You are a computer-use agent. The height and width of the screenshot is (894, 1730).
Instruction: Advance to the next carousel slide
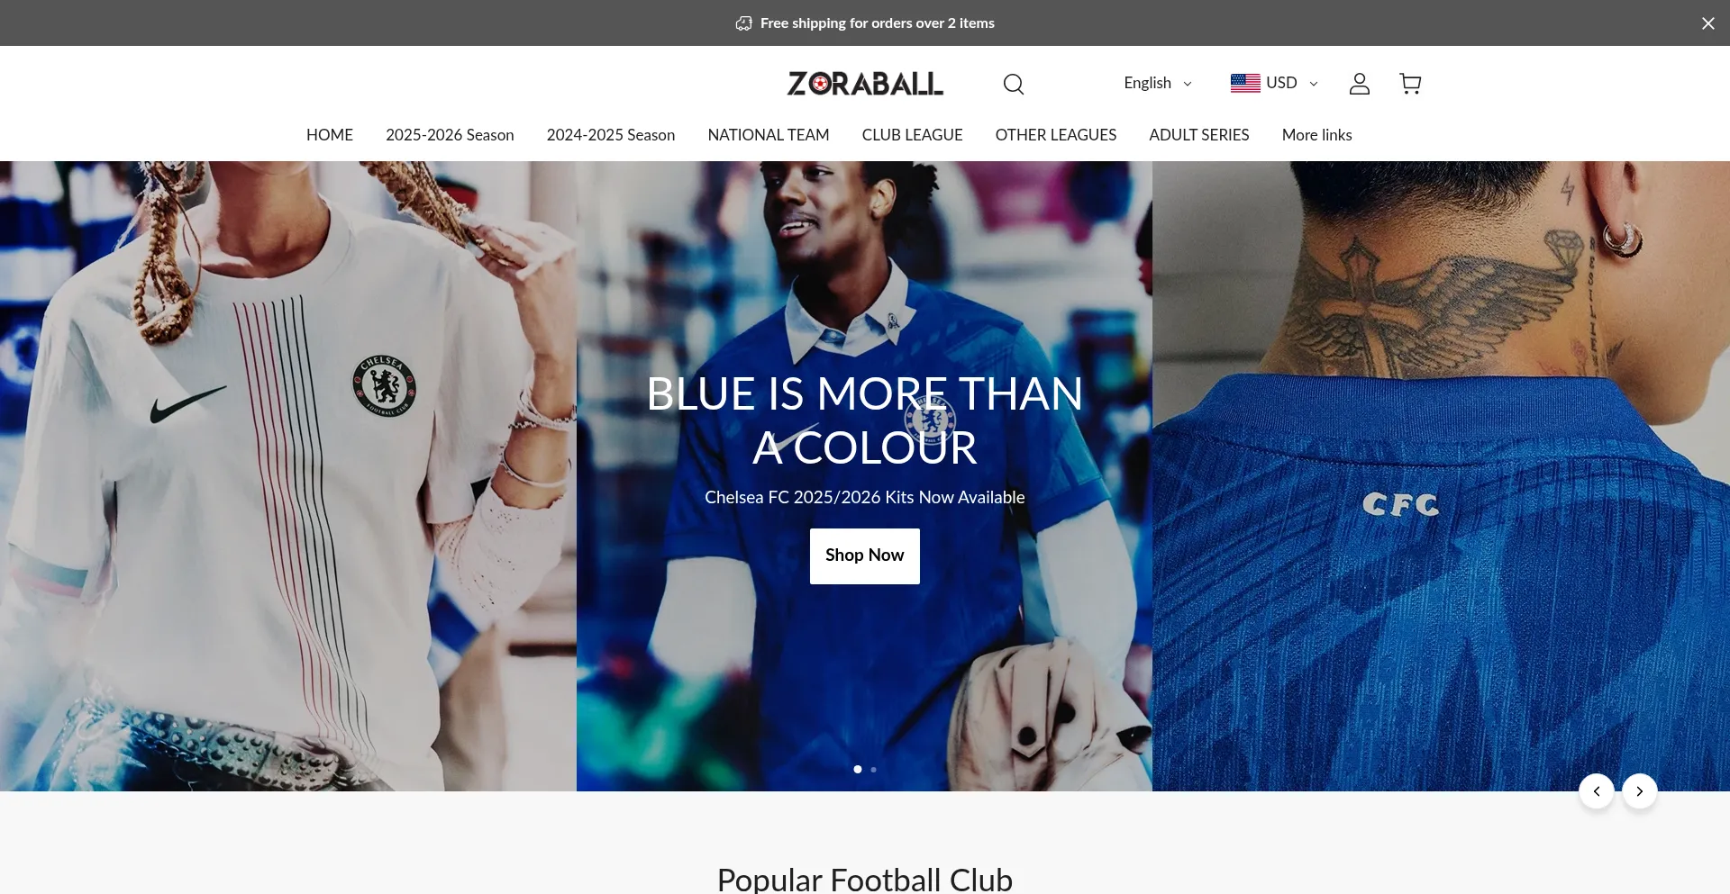1639,791
